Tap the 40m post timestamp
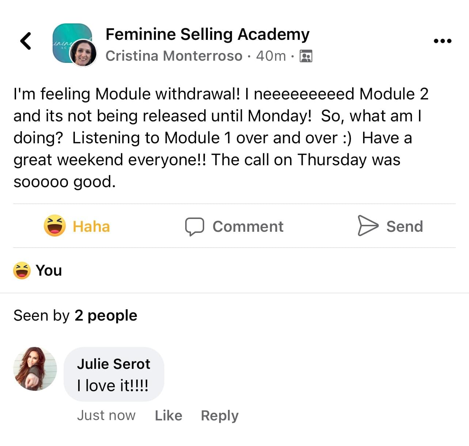This screenshot has width=469, height=446. coord(271,56)
